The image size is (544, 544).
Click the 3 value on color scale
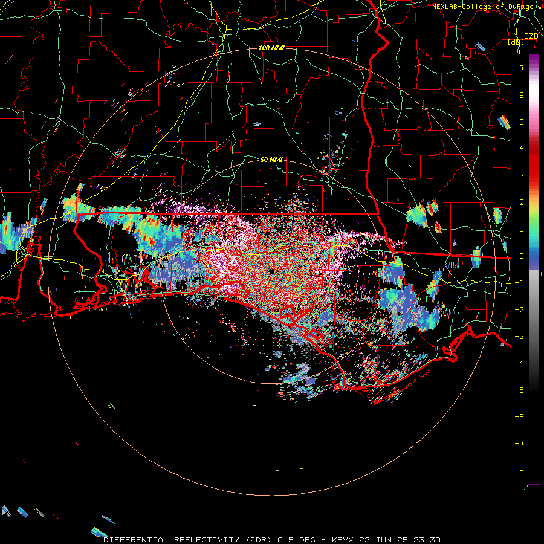coord(522,175)
